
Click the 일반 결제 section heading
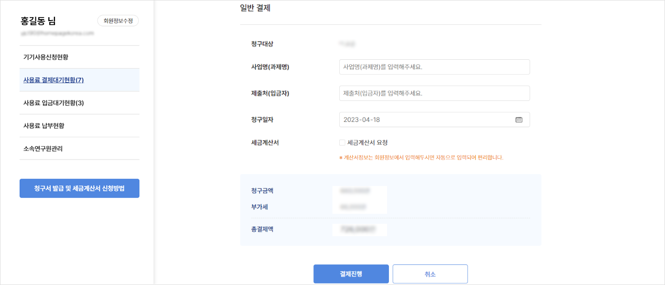click(x=255, y=8)
